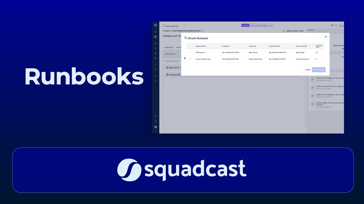The width and height of the screenshot is (364, 204).
Task: Click the Squadcast logo icon in the sidebar
Action: (156, 127)
